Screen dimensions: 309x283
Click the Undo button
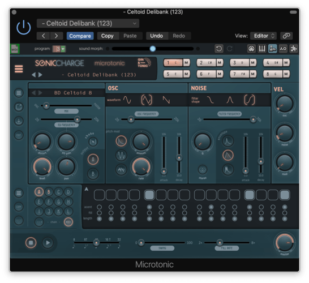[156, 36]
